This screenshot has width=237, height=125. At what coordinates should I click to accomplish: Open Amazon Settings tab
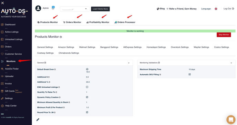[x=66, y=47]
